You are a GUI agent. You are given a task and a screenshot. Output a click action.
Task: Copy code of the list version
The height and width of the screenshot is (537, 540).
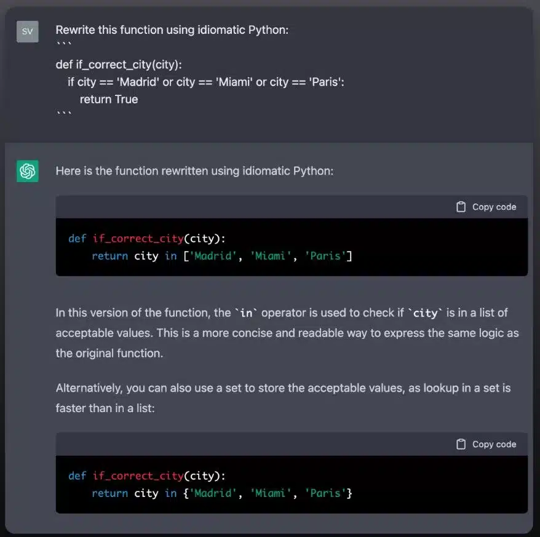pos(486,207)
